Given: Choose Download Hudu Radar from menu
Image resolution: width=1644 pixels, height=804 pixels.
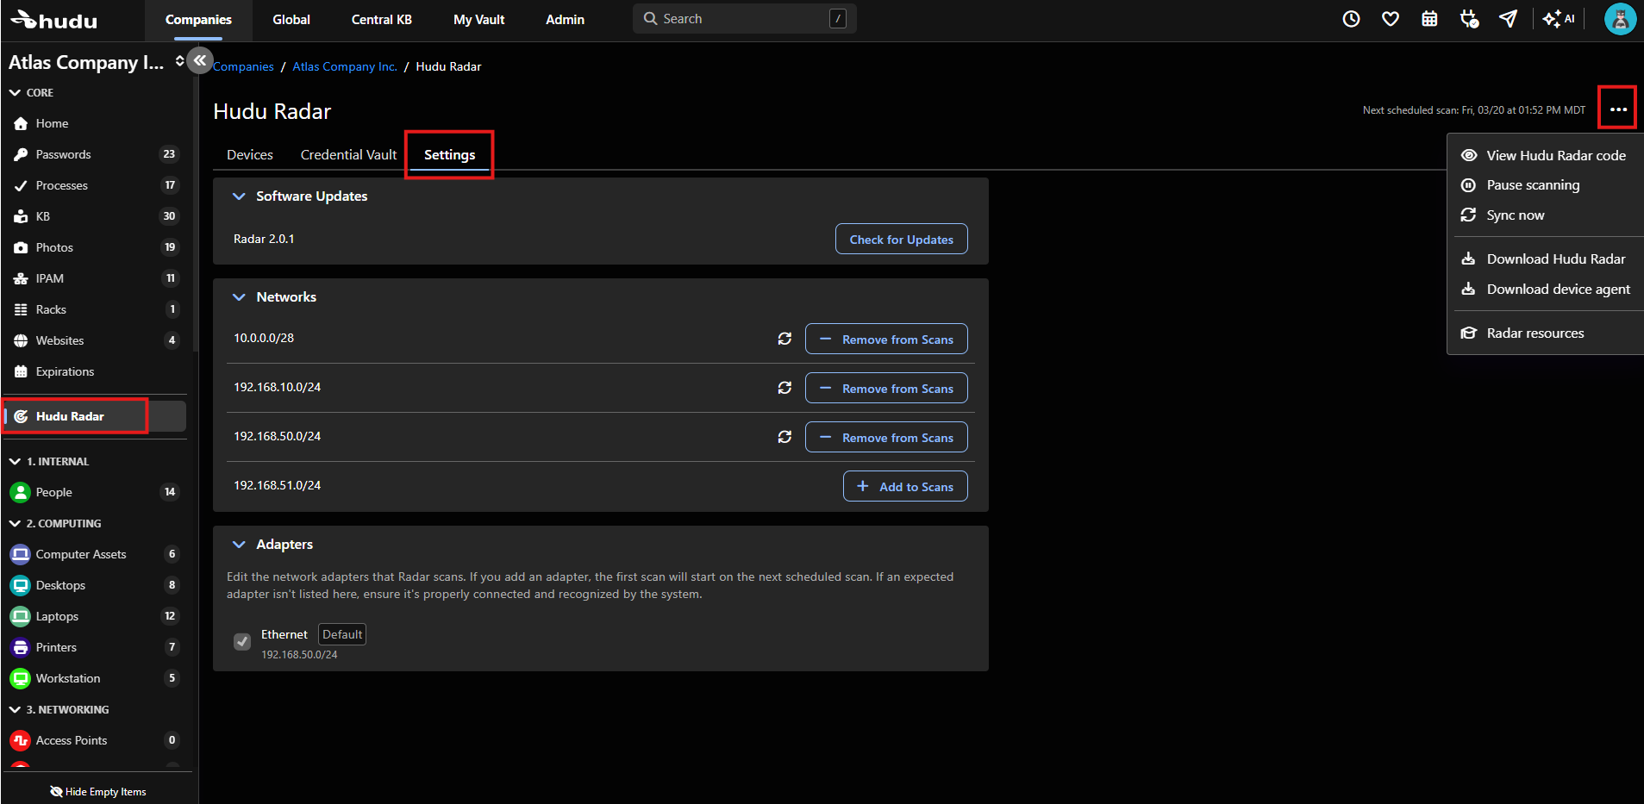Looking at the screenshot, I should point(1545,259).
